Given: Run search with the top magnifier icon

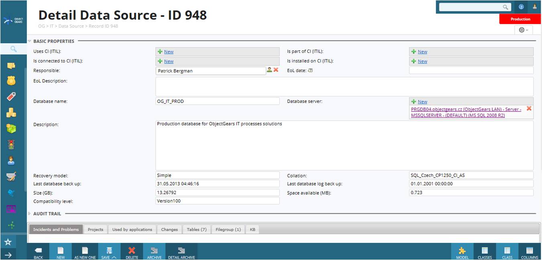Looking at the screenshot, I should 505,7.
